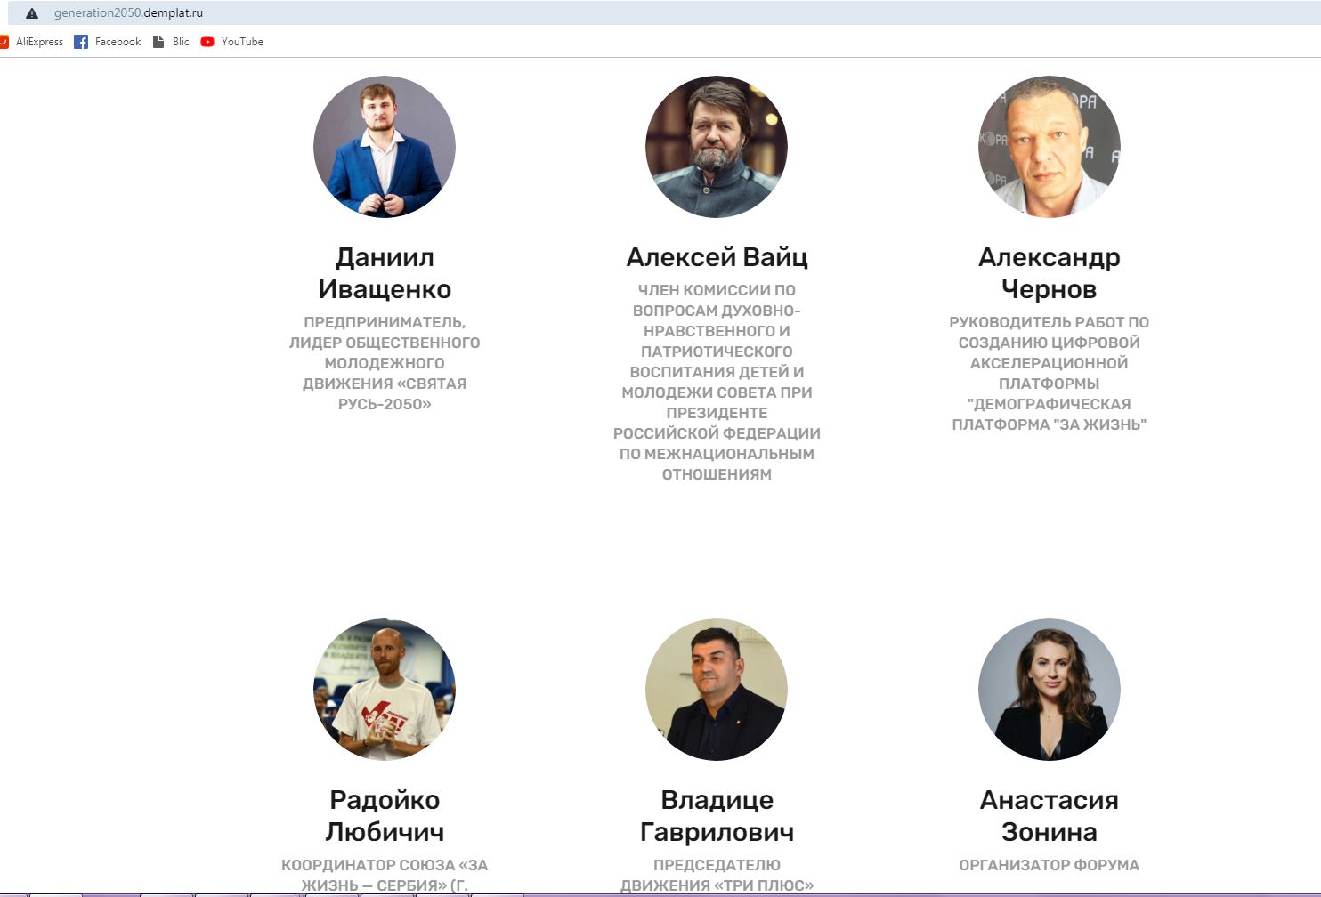Select the name heading Даниил Иващенко
The image size is (1321, 897).
[385, 273]
